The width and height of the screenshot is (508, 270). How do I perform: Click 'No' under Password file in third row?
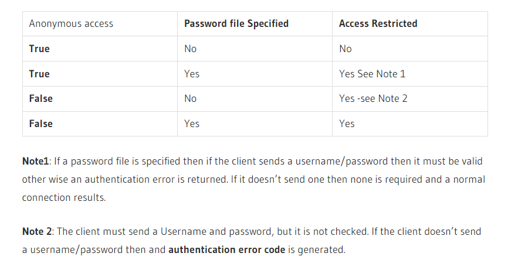pyautogui.click(x=190, y=98)
